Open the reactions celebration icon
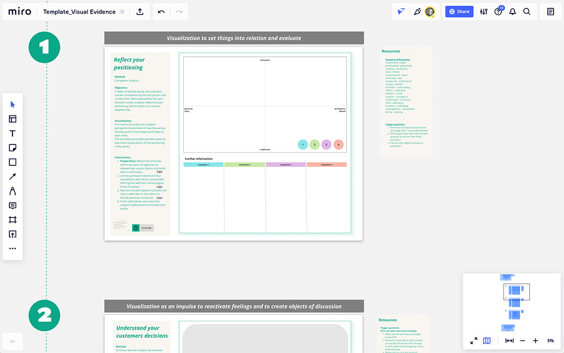The width and height of the screenshot is (564, 353). click(417, 11)
